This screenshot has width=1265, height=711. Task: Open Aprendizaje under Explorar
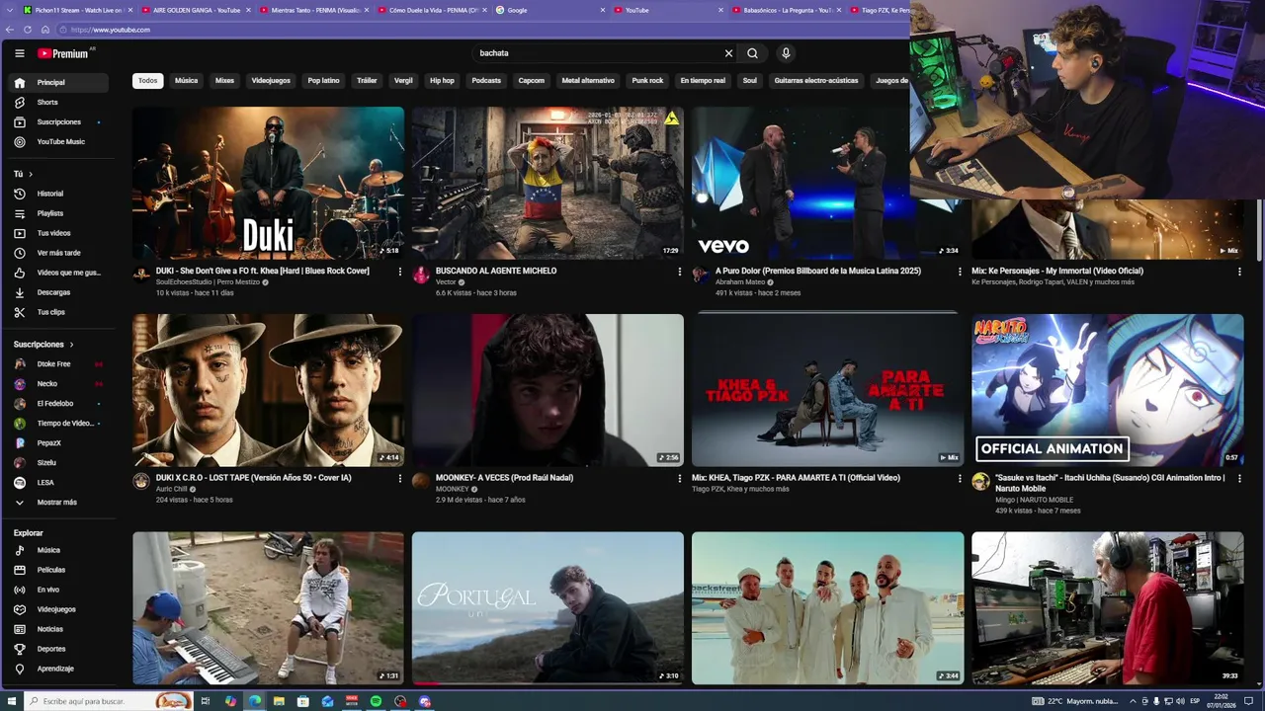coord(59,669)
